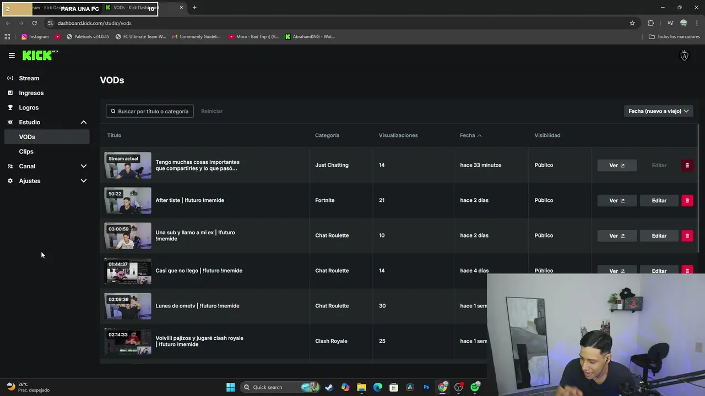Open the hamburger sidebar menu
Viewport: 705px width, 396px height.
[12, 56]
